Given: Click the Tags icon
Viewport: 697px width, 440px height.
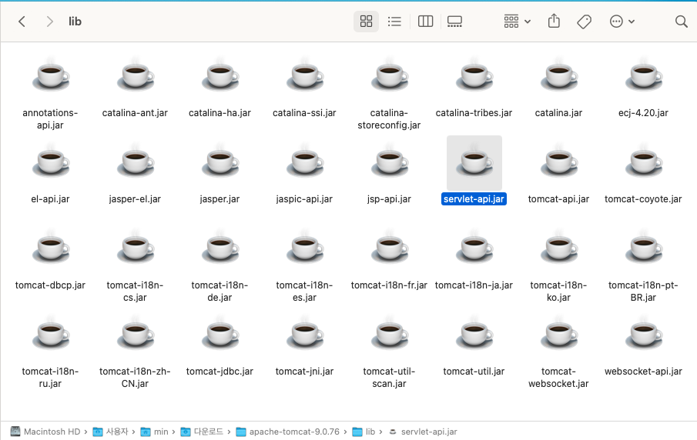Looking at the screenshot, I should coord(584,22).
